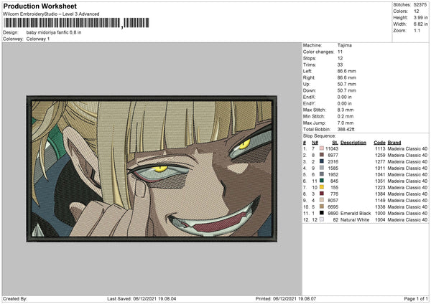This screenshot has height=304, width=431.
Task: Select the green swatch for code 1351
Action: click(x=322, y=181)
